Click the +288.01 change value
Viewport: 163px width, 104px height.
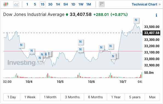(x=101, y=15)
